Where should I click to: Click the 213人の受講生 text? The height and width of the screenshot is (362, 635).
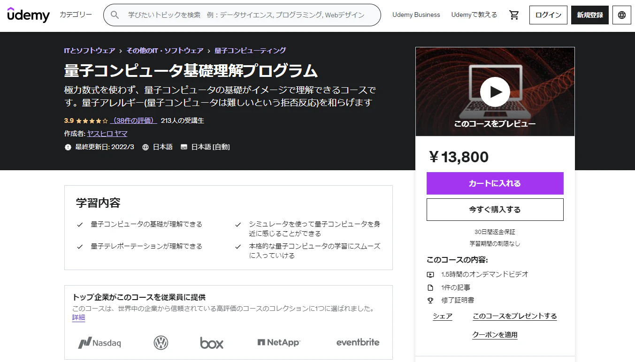pyautogui.click(x=183, y=121)
